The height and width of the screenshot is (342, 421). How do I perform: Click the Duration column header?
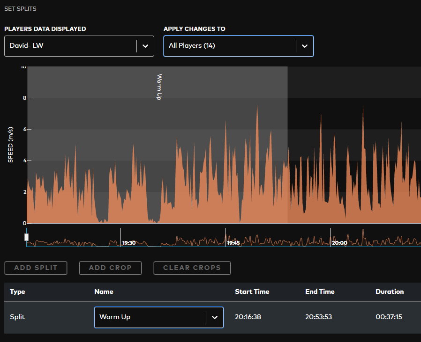(x=390, y=291)
